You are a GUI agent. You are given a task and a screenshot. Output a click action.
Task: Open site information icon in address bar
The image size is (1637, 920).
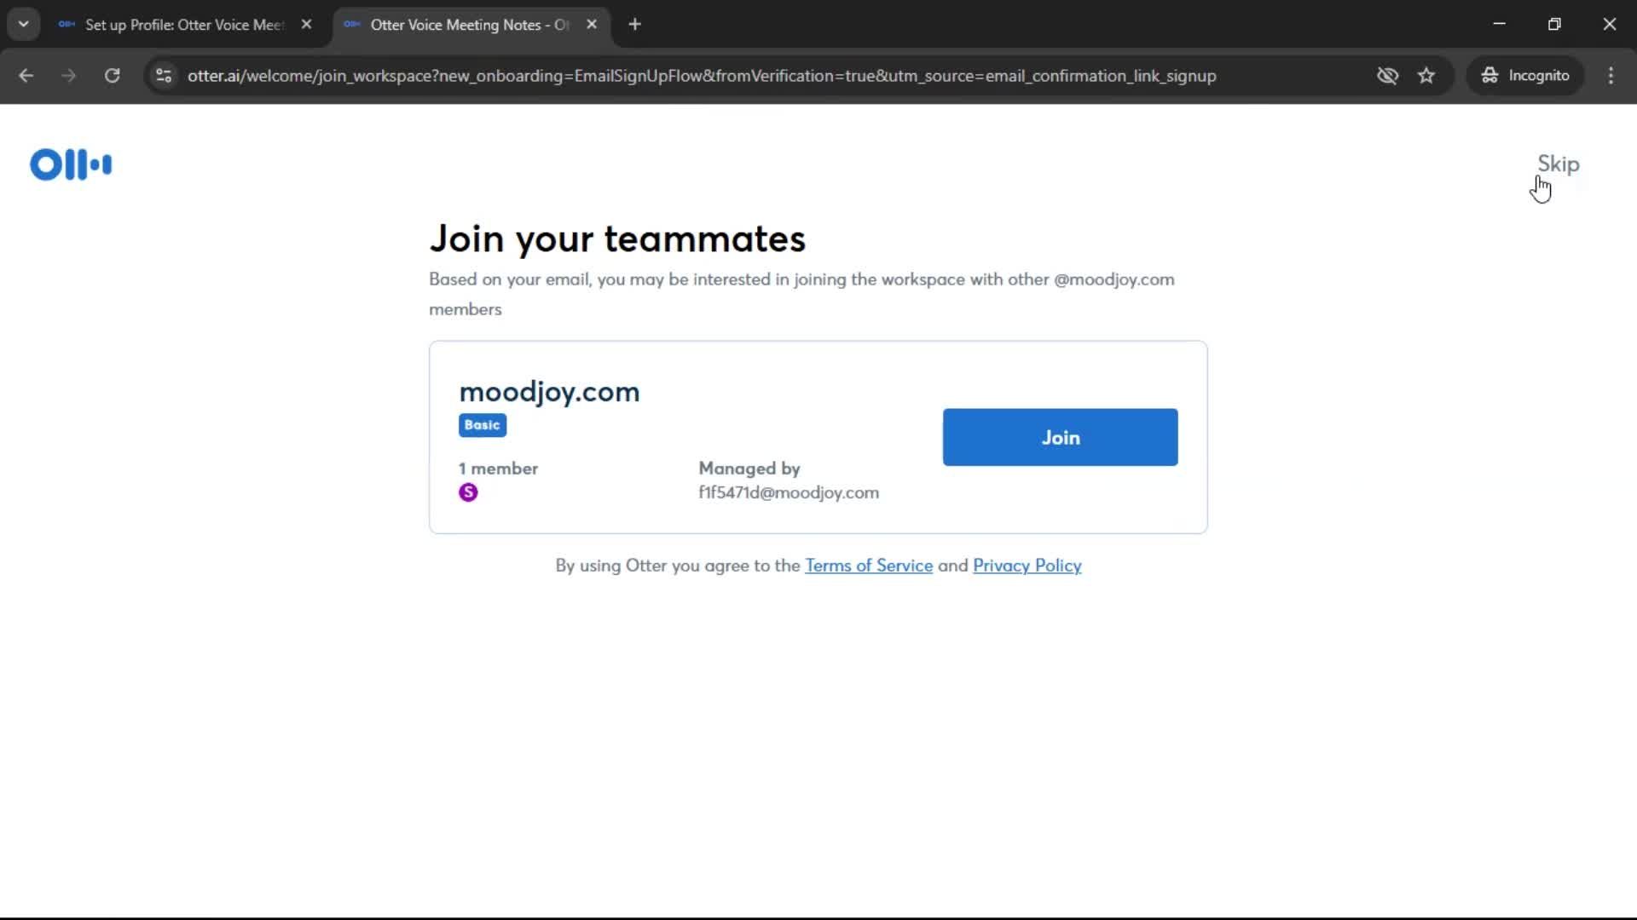(x=164, y=76)
